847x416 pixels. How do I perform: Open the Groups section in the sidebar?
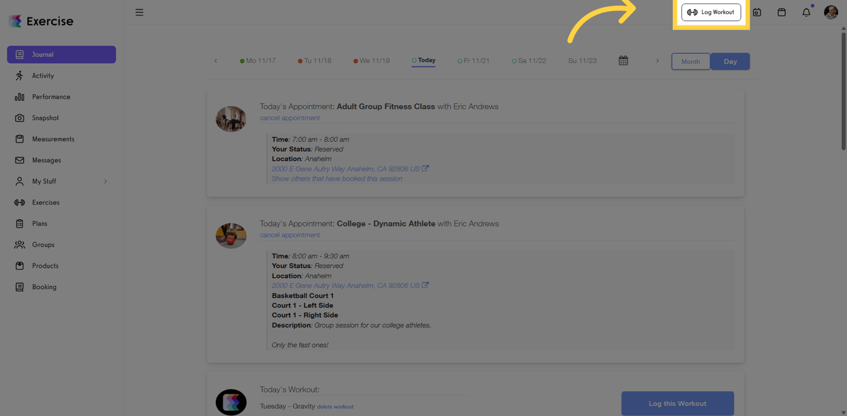pos(44,245)
